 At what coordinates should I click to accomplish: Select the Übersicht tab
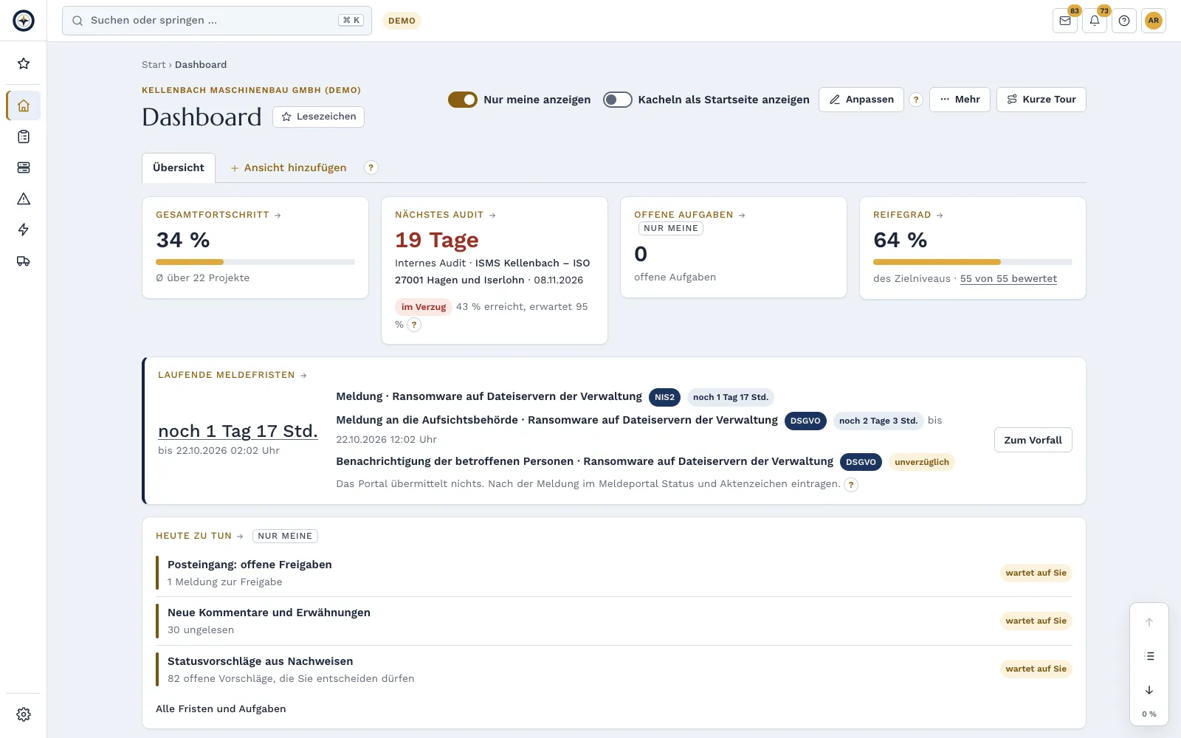pyautogui.click(x=179, y=168)
